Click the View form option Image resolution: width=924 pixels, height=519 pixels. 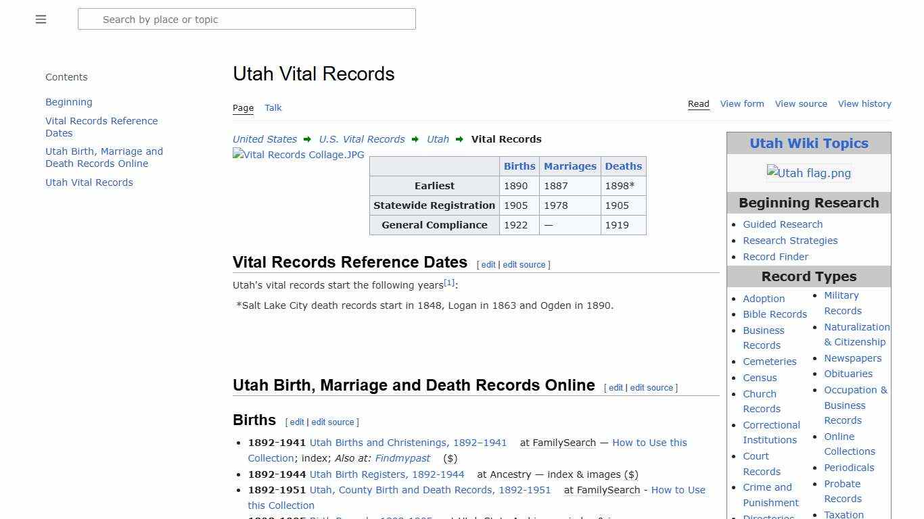(742, 103)
